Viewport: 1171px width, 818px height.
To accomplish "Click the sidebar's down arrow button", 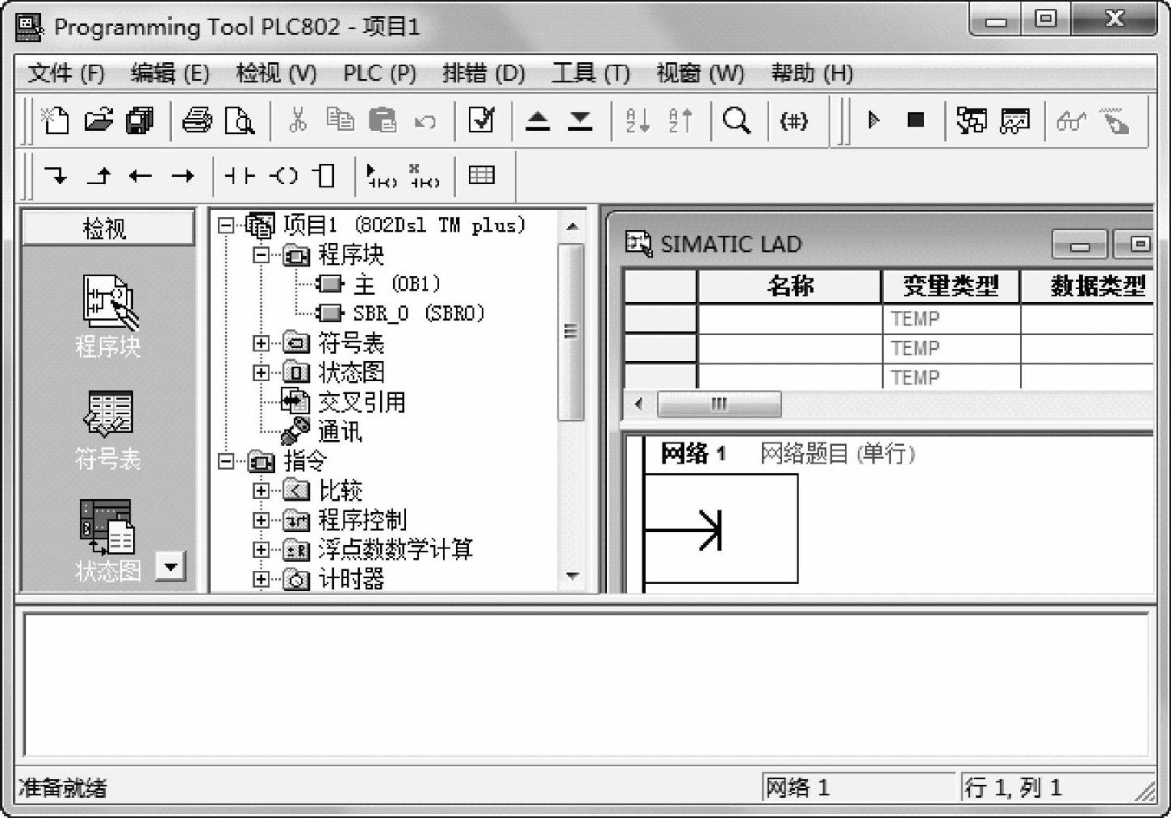I will (170, 566).
